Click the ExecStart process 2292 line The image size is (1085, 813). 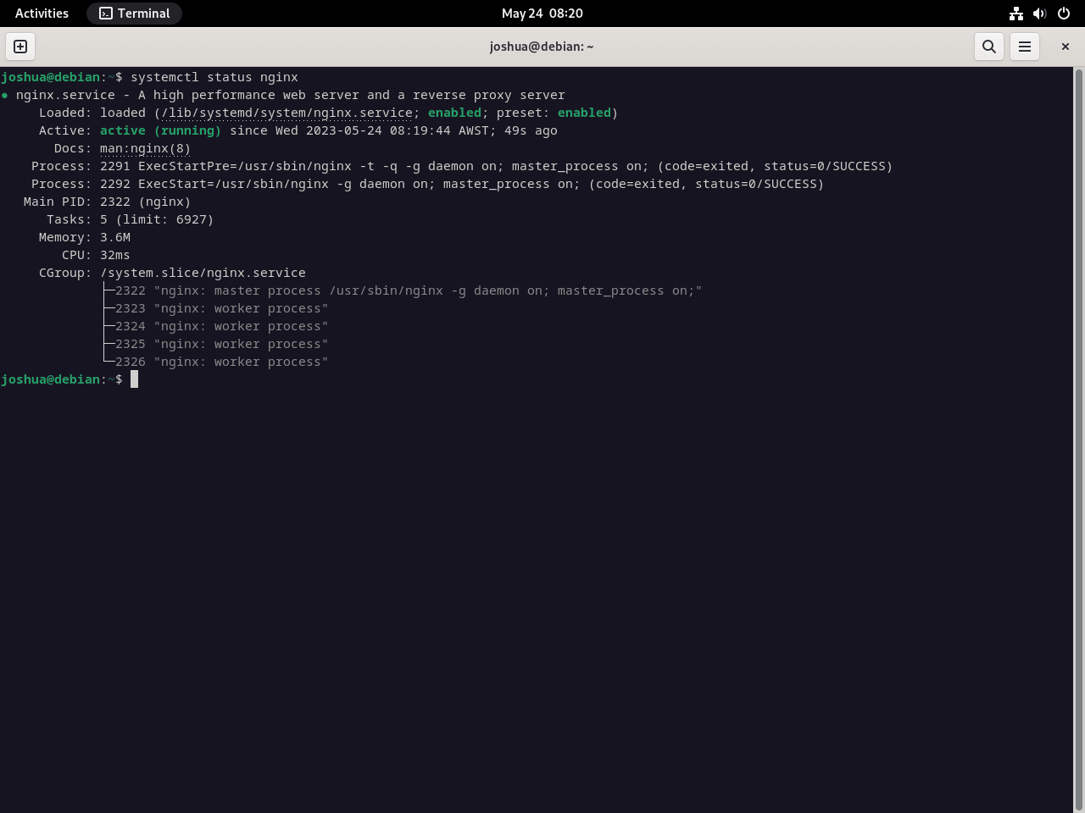(x=427, y=184)
